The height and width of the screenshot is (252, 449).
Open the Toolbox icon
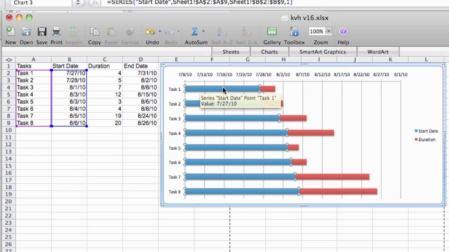coord(294,32)
